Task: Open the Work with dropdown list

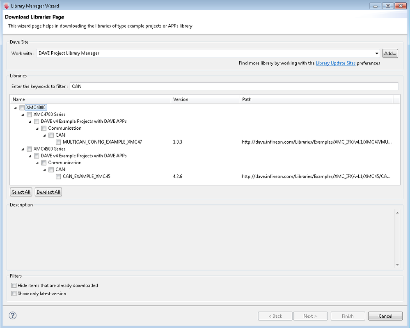Action: pos(377,53)
